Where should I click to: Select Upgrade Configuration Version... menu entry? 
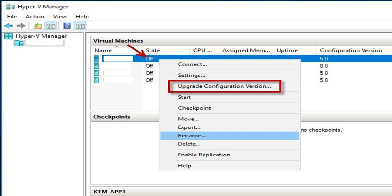pos(225,86)
